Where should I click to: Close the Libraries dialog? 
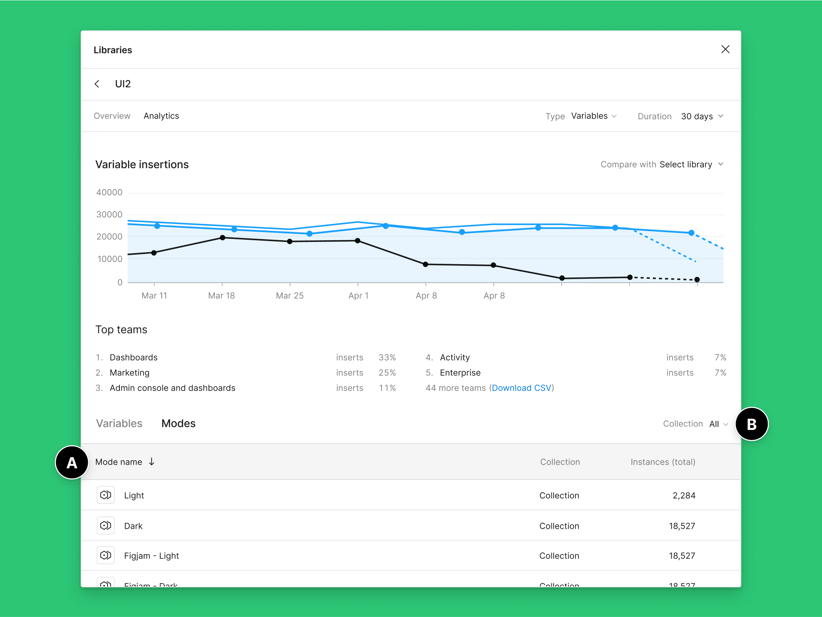click(725, 49)
